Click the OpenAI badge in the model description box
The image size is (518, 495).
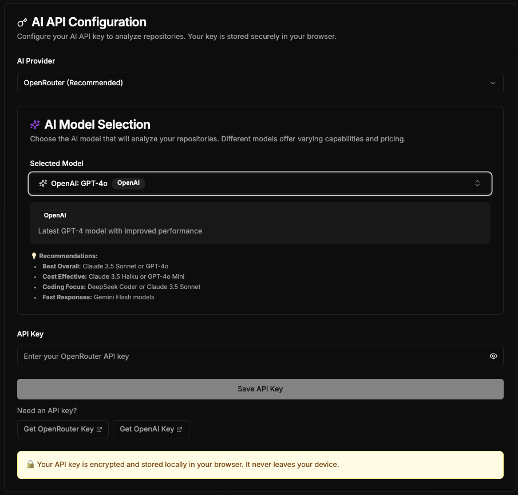click(x=54, y=215)
